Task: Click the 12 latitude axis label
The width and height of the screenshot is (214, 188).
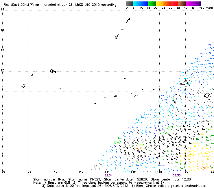Action: coord(2,50)
